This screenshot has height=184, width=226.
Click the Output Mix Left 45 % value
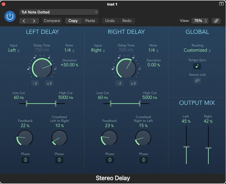186,121
